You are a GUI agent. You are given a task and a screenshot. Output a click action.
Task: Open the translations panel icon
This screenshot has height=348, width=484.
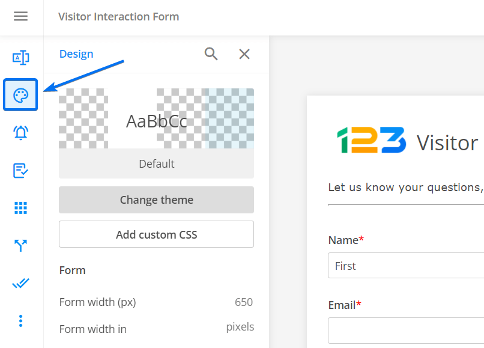[21, 58]
